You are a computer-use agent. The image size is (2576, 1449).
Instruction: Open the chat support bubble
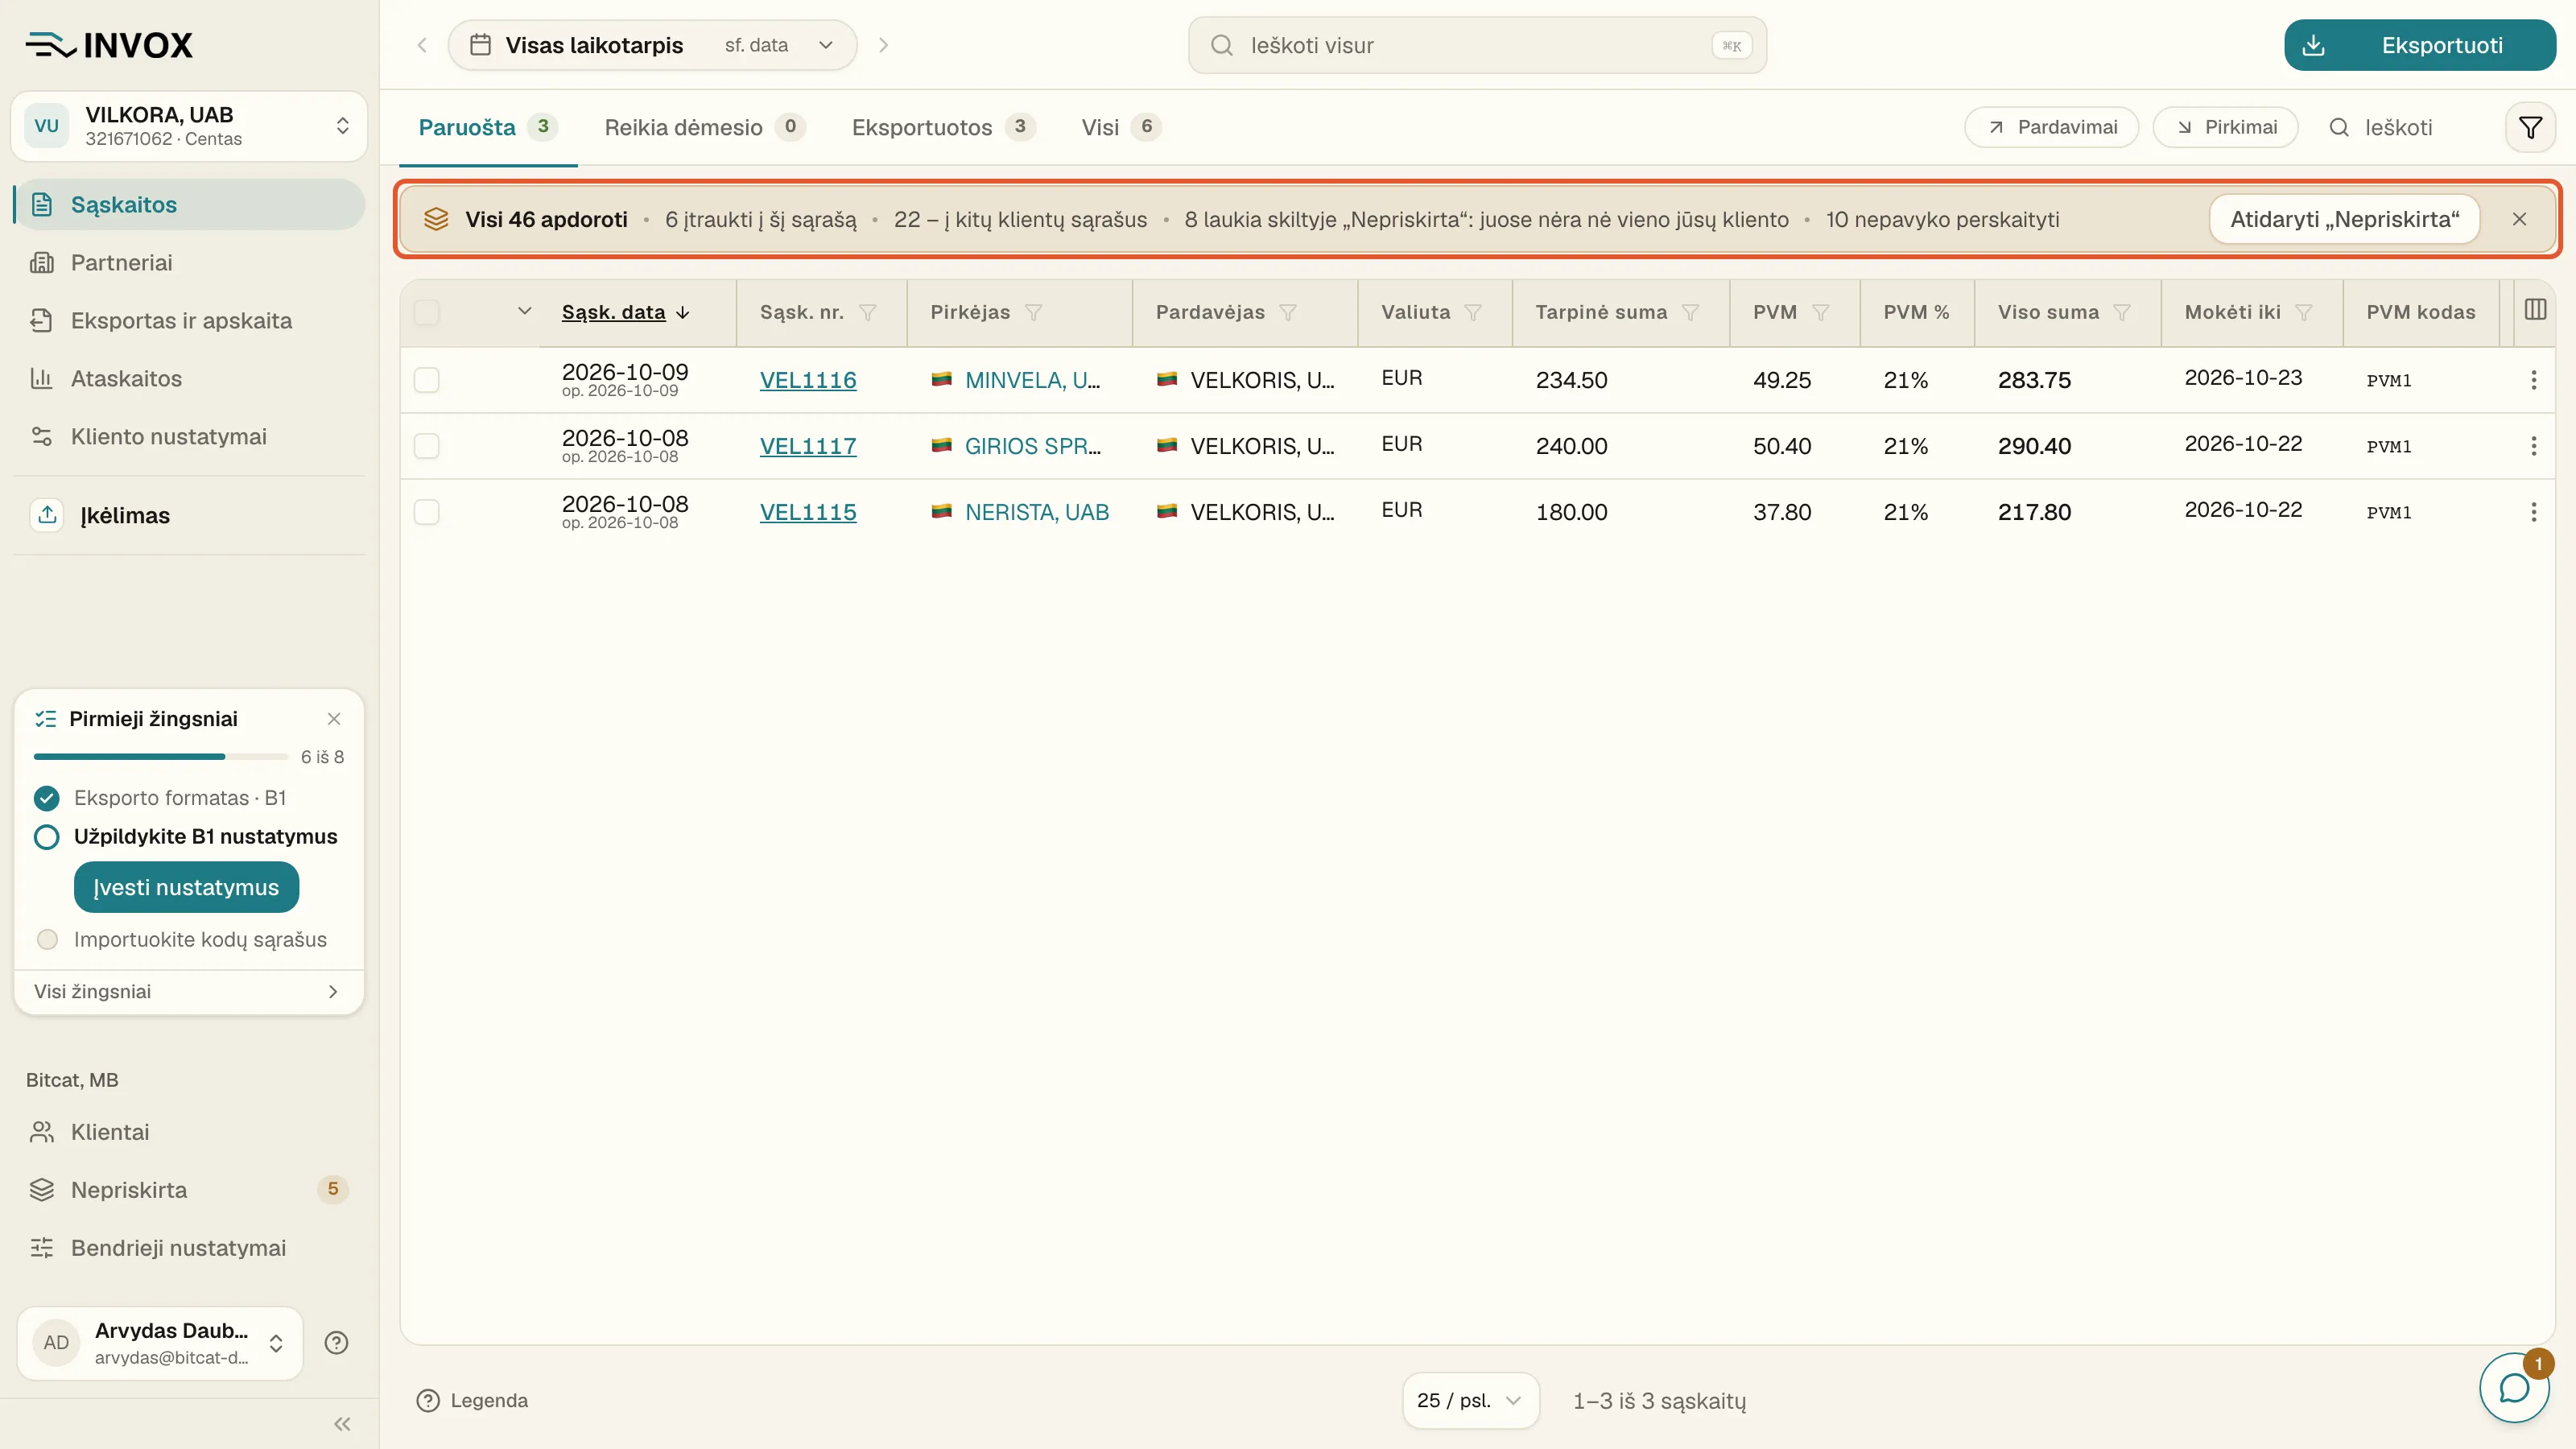2514,1388
